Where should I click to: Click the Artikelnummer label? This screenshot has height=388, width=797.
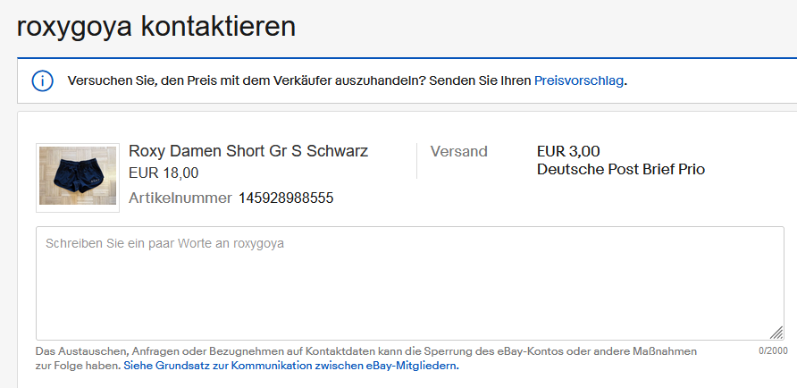180,198
